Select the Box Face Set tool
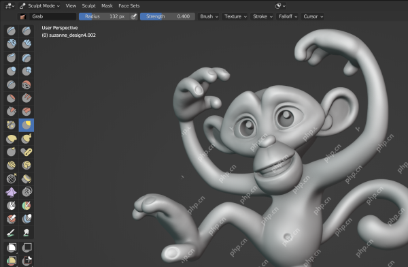This screenshot has width=408, height=267. point(11,260)
